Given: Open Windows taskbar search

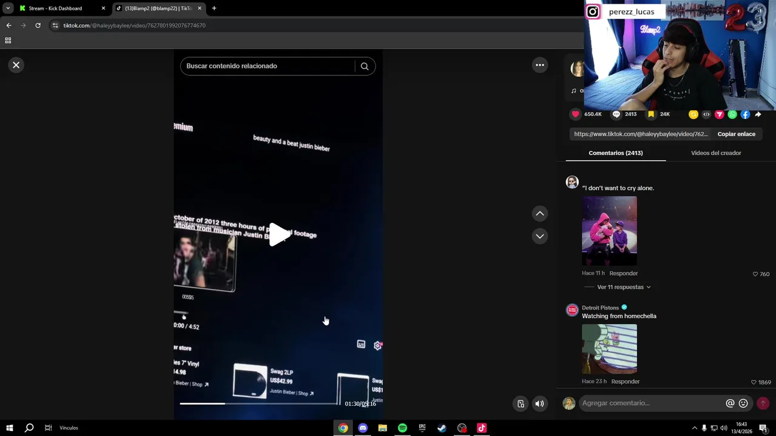Looking at the screenshot, I should coord(28,428).
